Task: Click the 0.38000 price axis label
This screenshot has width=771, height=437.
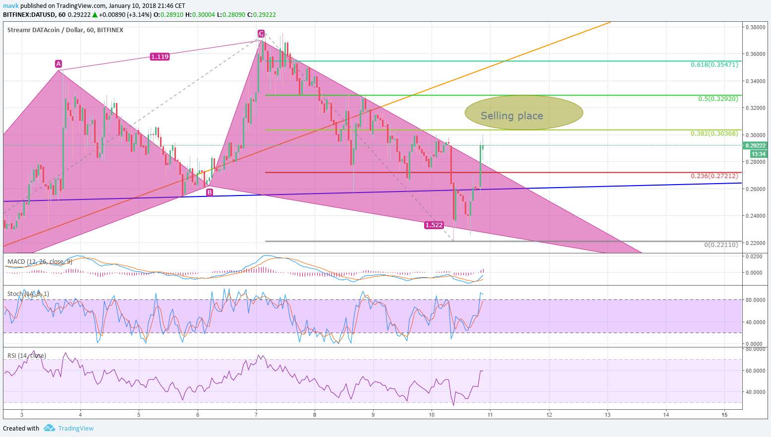Action: [x=755, y=27]
